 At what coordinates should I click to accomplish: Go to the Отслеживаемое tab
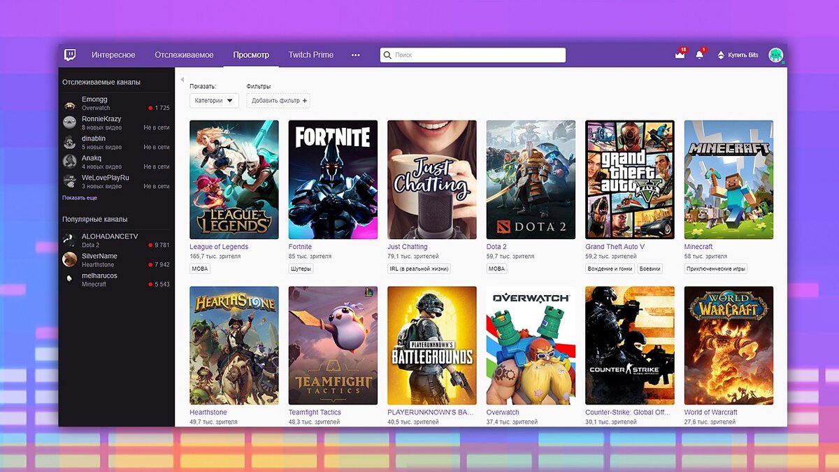click(x=185, y=55)
